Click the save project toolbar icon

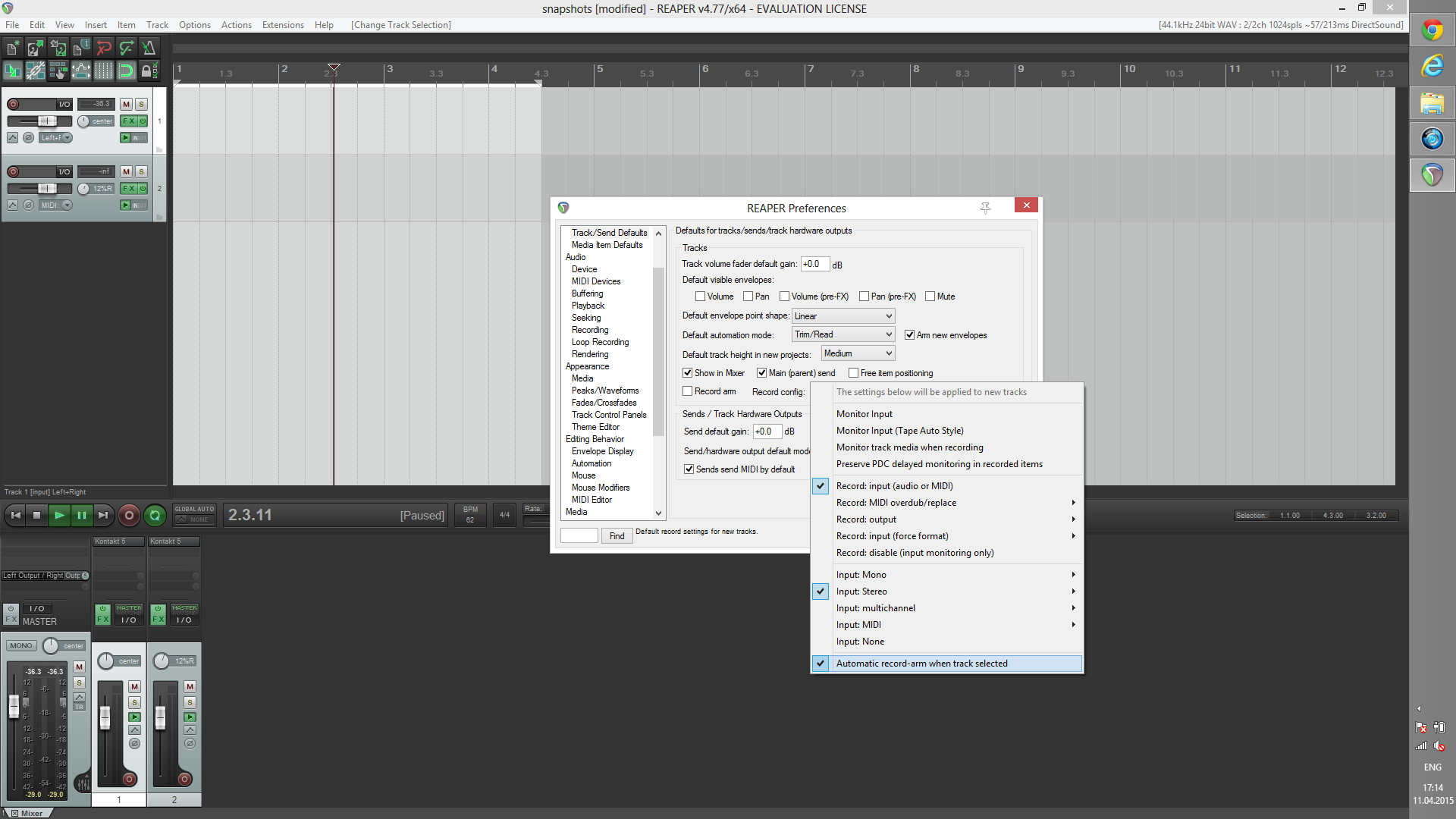click(x=58, y=49)
